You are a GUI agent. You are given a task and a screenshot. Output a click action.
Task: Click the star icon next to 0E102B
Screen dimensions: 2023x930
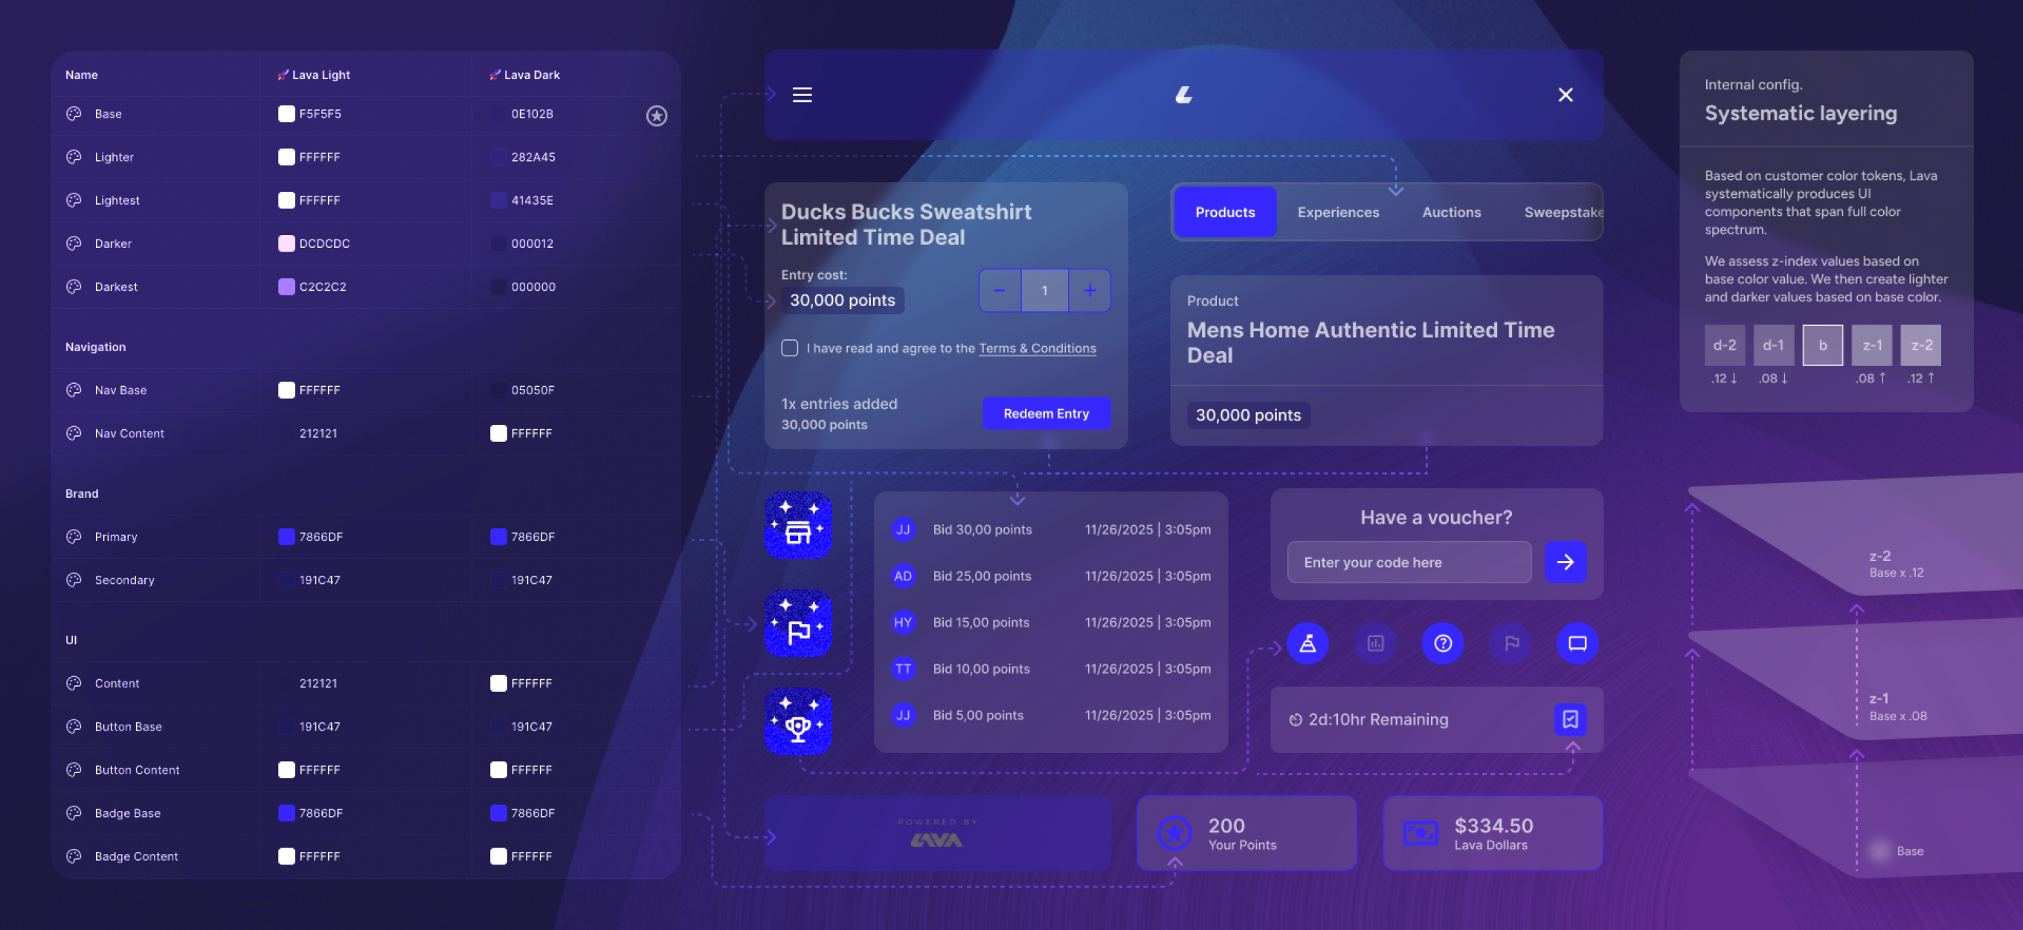[x=657, y=115]
